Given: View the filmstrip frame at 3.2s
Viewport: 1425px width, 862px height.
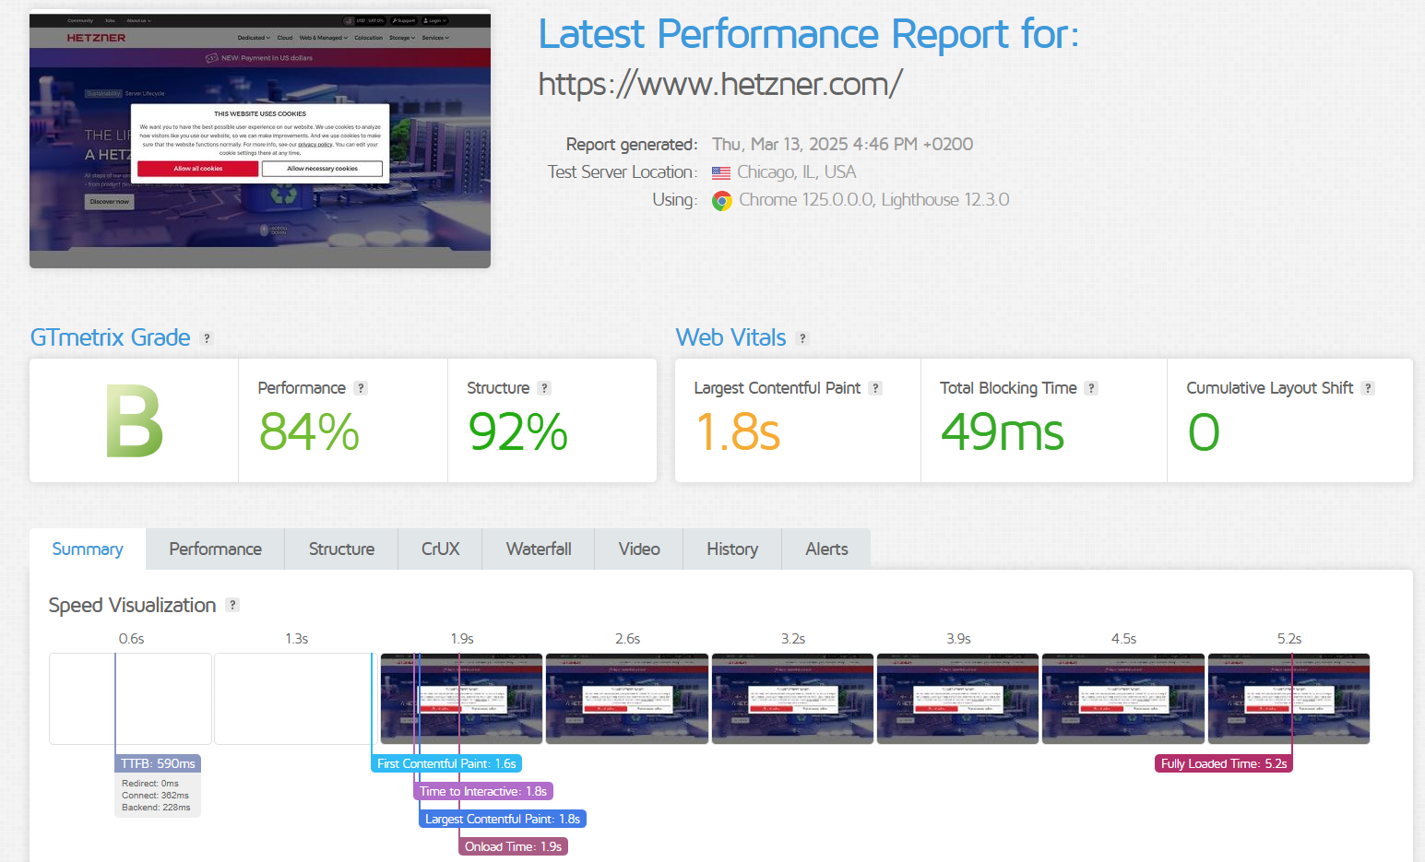Looking at the screenshot, I should [792, 699].
